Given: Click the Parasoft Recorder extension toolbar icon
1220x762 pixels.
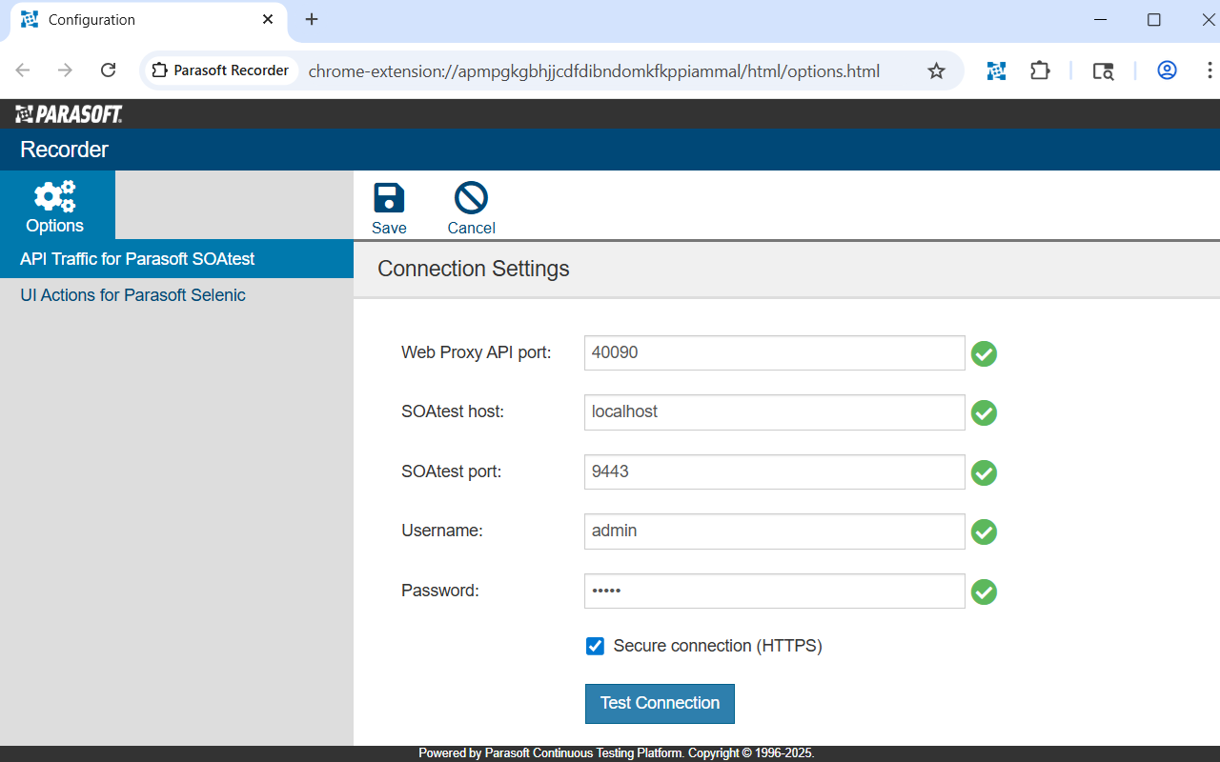Looking at the screenshot, I should coord(996,70).
